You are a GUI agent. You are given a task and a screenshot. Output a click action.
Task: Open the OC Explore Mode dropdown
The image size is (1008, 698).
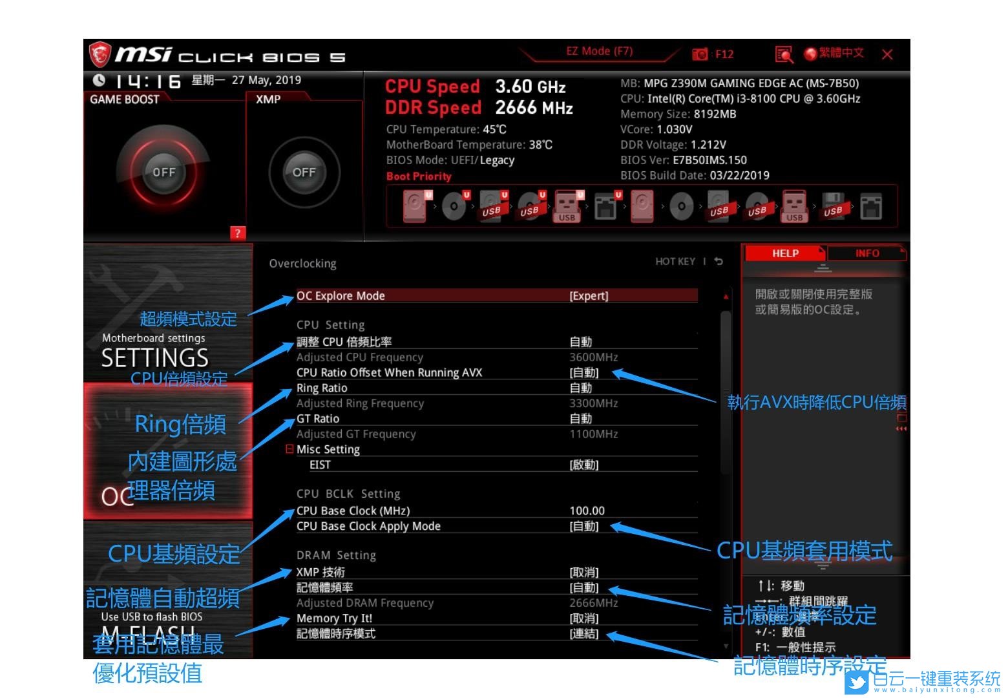pyautogui.click(x=588, y=296)
